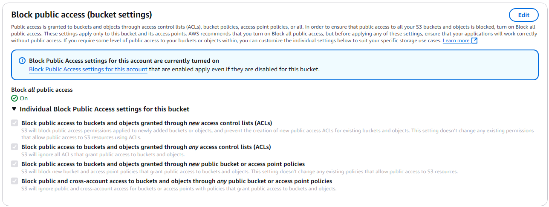Click the On status text
Viewport: 549px width, 207px height.
click(x=24, y=98)
